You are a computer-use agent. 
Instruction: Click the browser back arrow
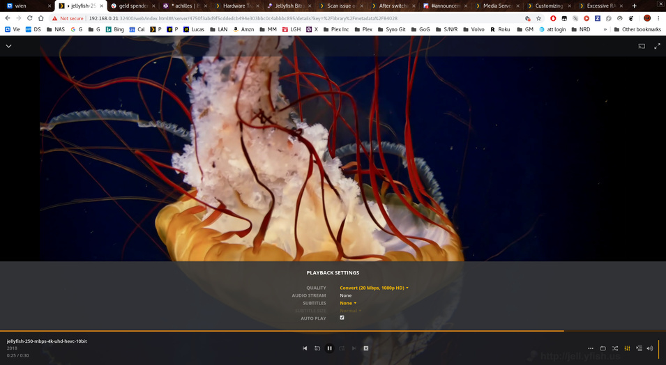pyautogui.click(x=8, y=18)
